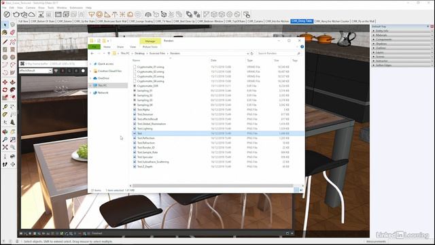
Task: Select the Line pencil tool
Action: (x=5, y=42)
